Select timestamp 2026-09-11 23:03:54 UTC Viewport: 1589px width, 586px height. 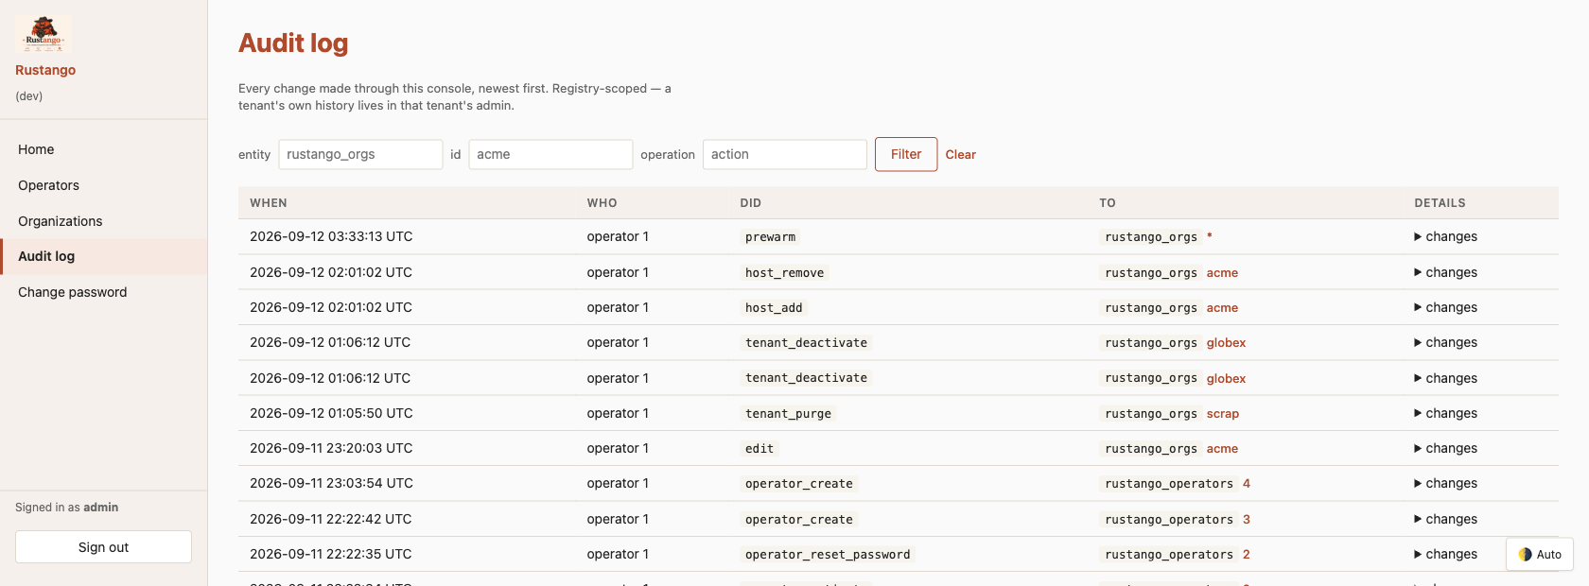click(331, 483)
